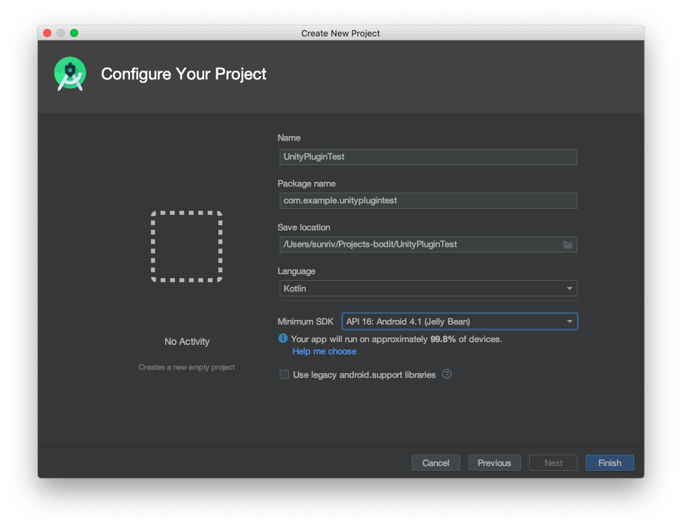Click the blue info icon

pyautogui.click(x=283, y=339)
